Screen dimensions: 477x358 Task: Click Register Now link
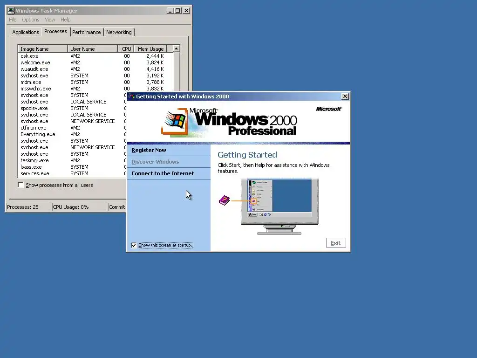pyautogui.click(x=149, y=150)
